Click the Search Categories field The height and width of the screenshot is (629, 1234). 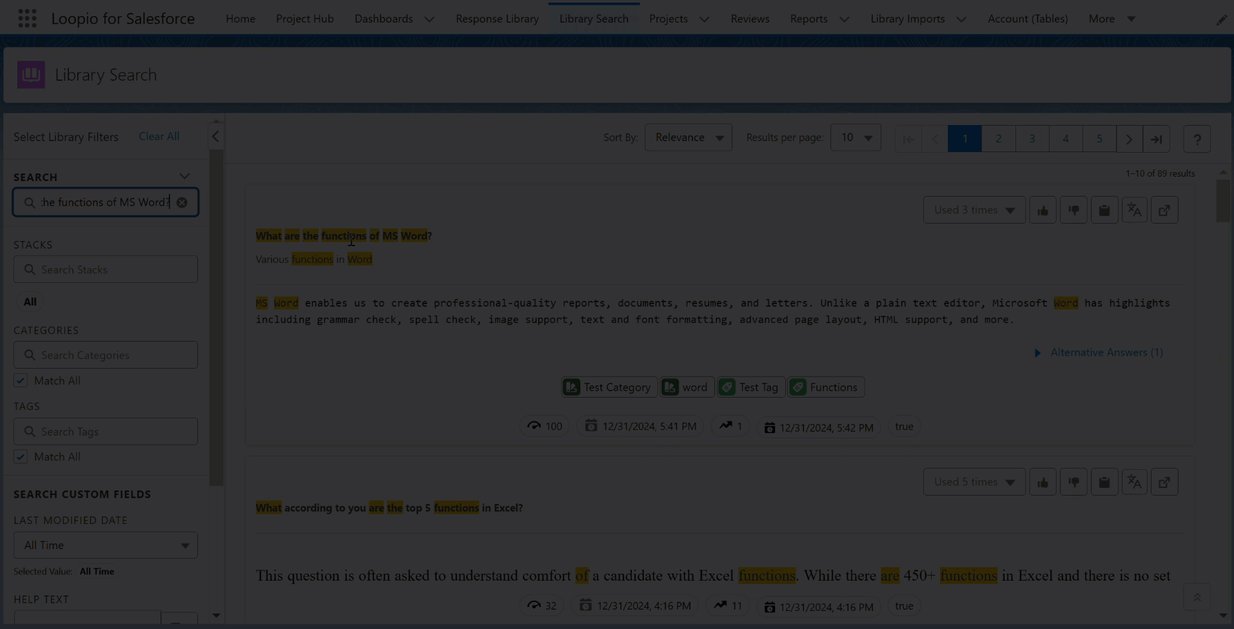(106, 355)
